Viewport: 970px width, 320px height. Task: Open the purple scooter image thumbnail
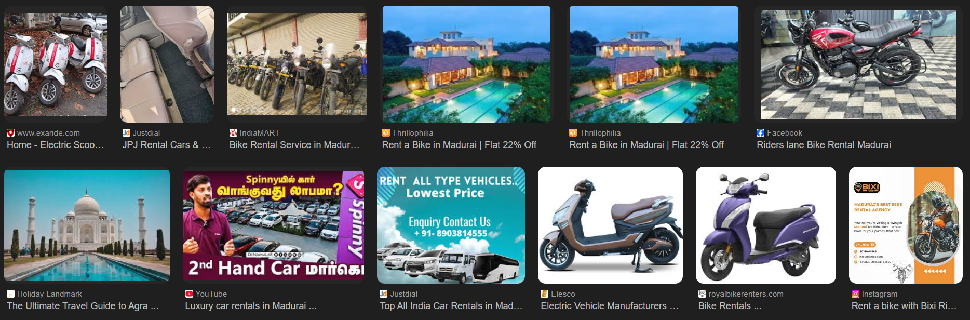pyautogui.click(x=765, y=225)
